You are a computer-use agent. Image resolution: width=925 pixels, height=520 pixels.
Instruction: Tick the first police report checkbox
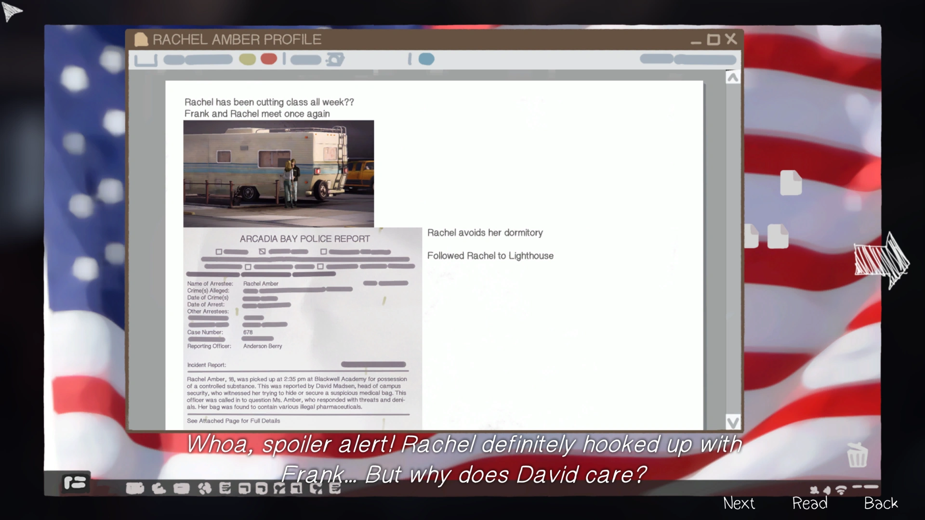pos(219,252)
